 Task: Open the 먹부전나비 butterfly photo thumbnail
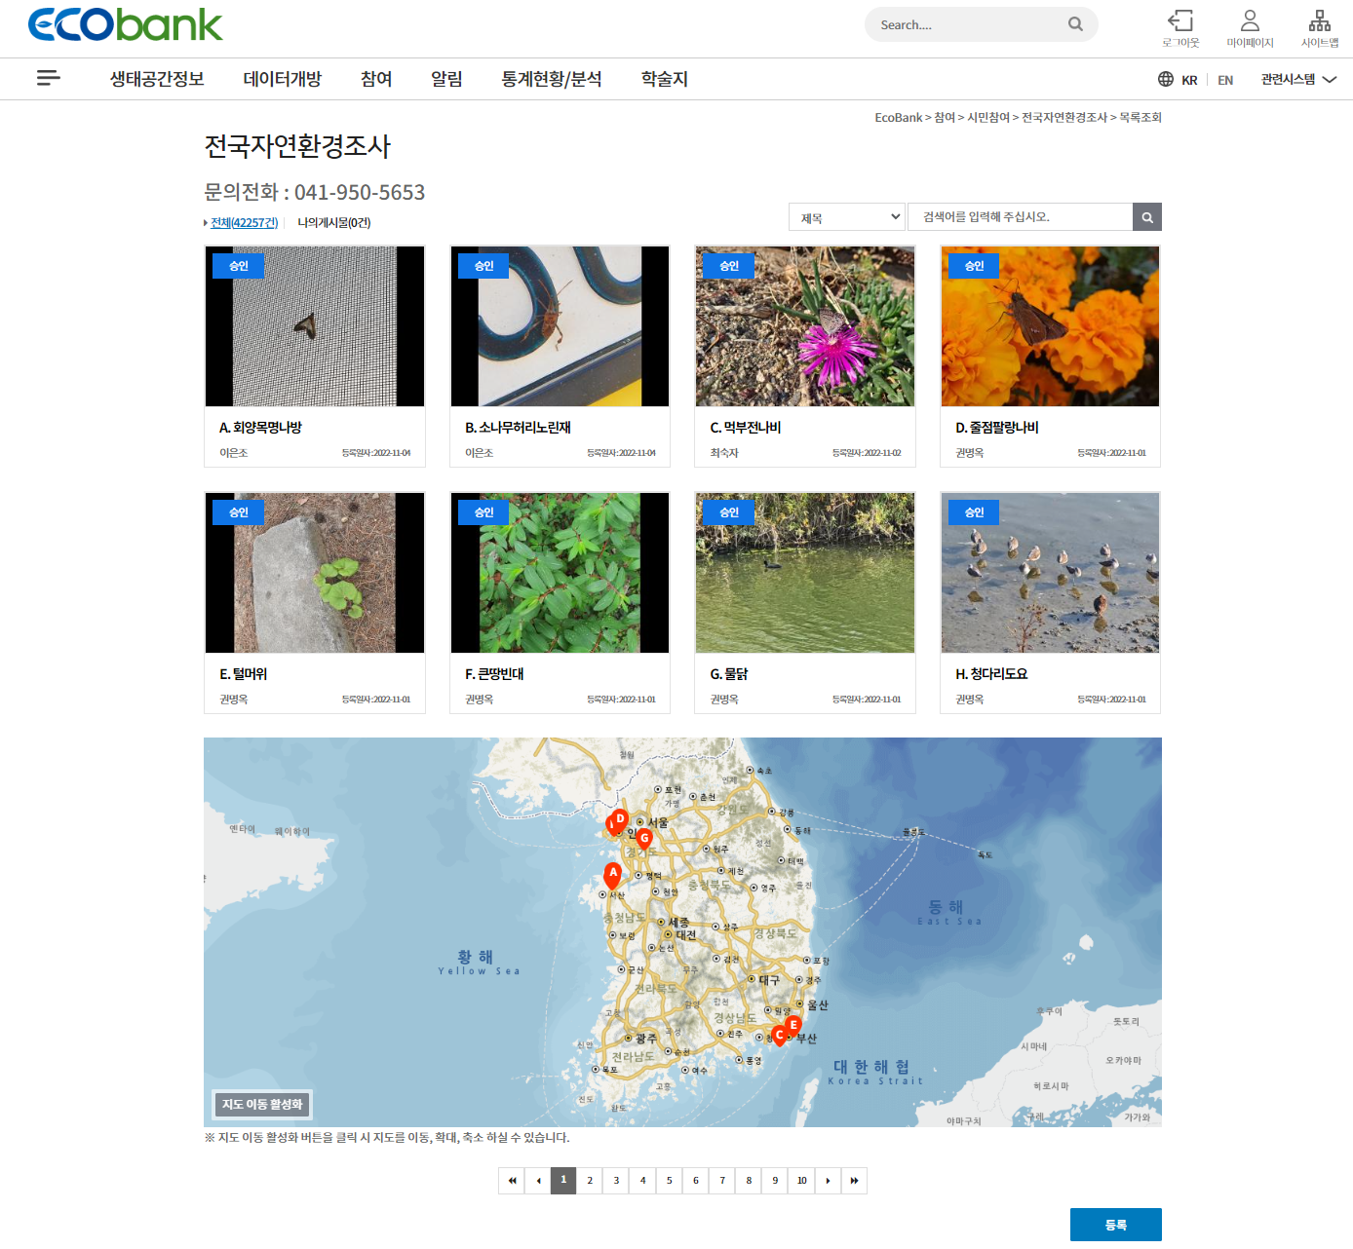pos(805,326)
